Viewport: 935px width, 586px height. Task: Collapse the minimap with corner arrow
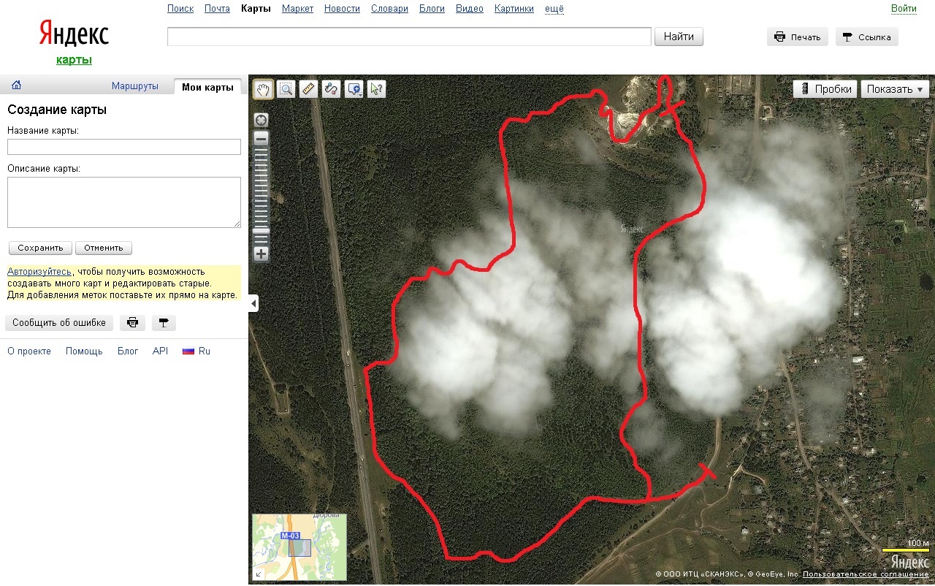(258, 575)
